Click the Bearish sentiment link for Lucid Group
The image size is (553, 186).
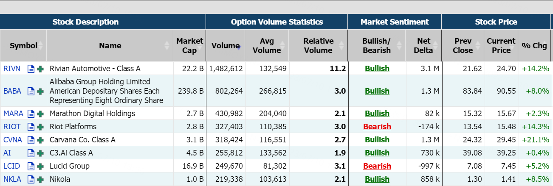[x=377, y=166]
